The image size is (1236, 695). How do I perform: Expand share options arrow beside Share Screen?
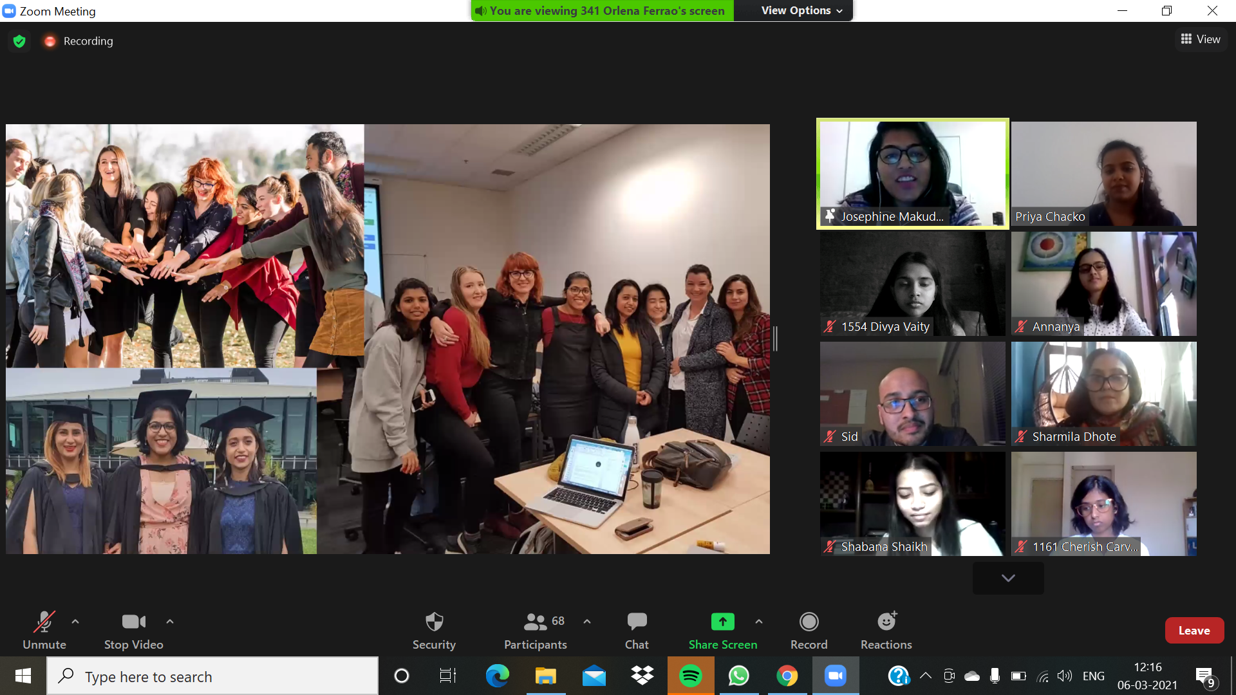click(759, 622)
